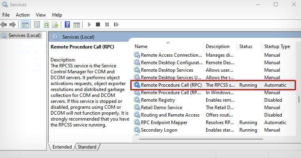Image resolution: width=301 pixels, height=158 pixels.
Task: Click the Stop Service square icon
Action: pos(98,24)
